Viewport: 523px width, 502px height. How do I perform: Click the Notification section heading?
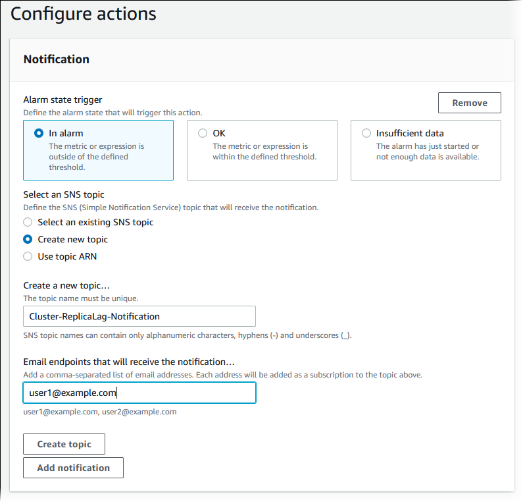click(57, 59)
